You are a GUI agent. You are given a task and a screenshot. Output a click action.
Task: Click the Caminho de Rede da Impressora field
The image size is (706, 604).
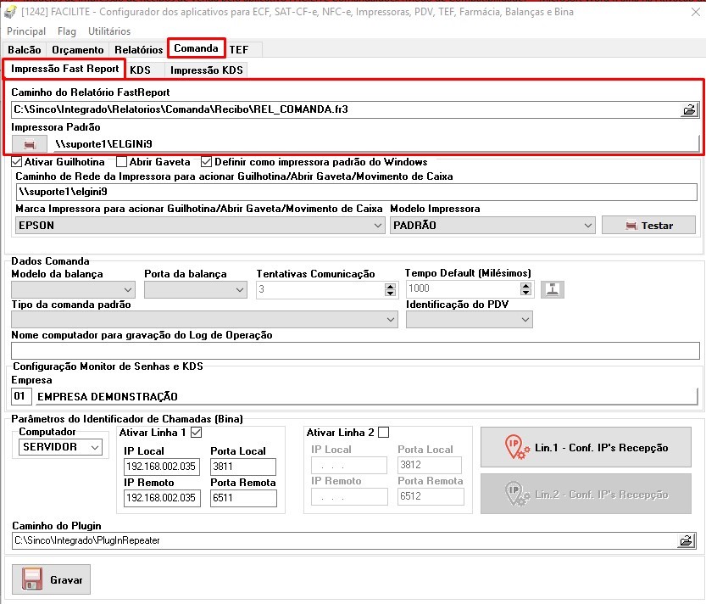356,192
